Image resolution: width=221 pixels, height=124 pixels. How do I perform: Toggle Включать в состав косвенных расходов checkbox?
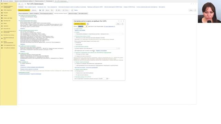click(x=75, y=38)
